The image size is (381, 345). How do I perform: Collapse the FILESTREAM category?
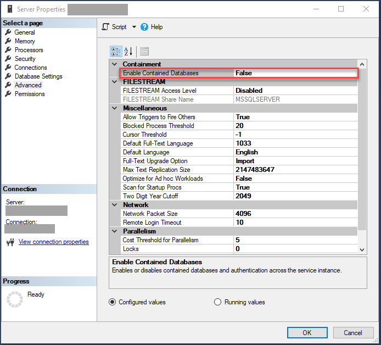[x=114, y=82]
